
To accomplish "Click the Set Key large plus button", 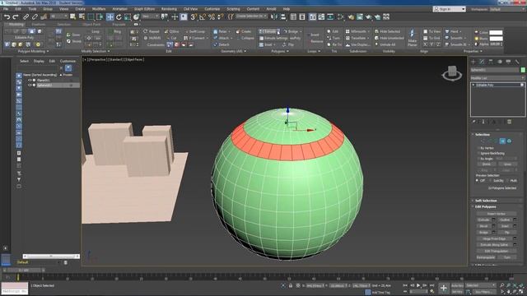I will pos(444,288).
